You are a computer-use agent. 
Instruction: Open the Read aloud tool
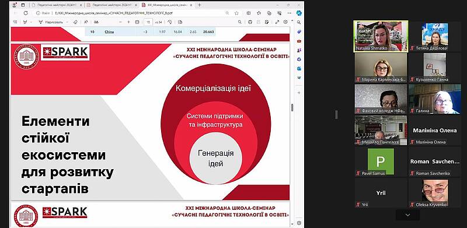86,22
